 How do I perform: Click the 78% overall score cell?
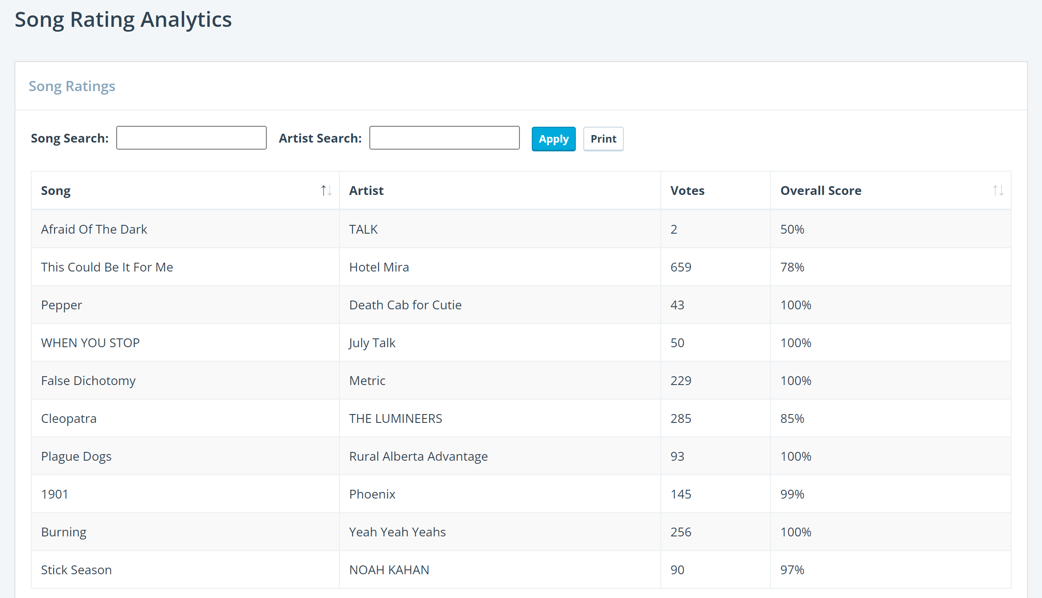point(891,267)
